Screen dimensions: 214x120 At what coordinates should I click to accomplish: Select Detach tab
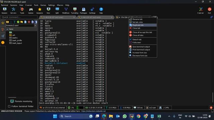point(143,40)
